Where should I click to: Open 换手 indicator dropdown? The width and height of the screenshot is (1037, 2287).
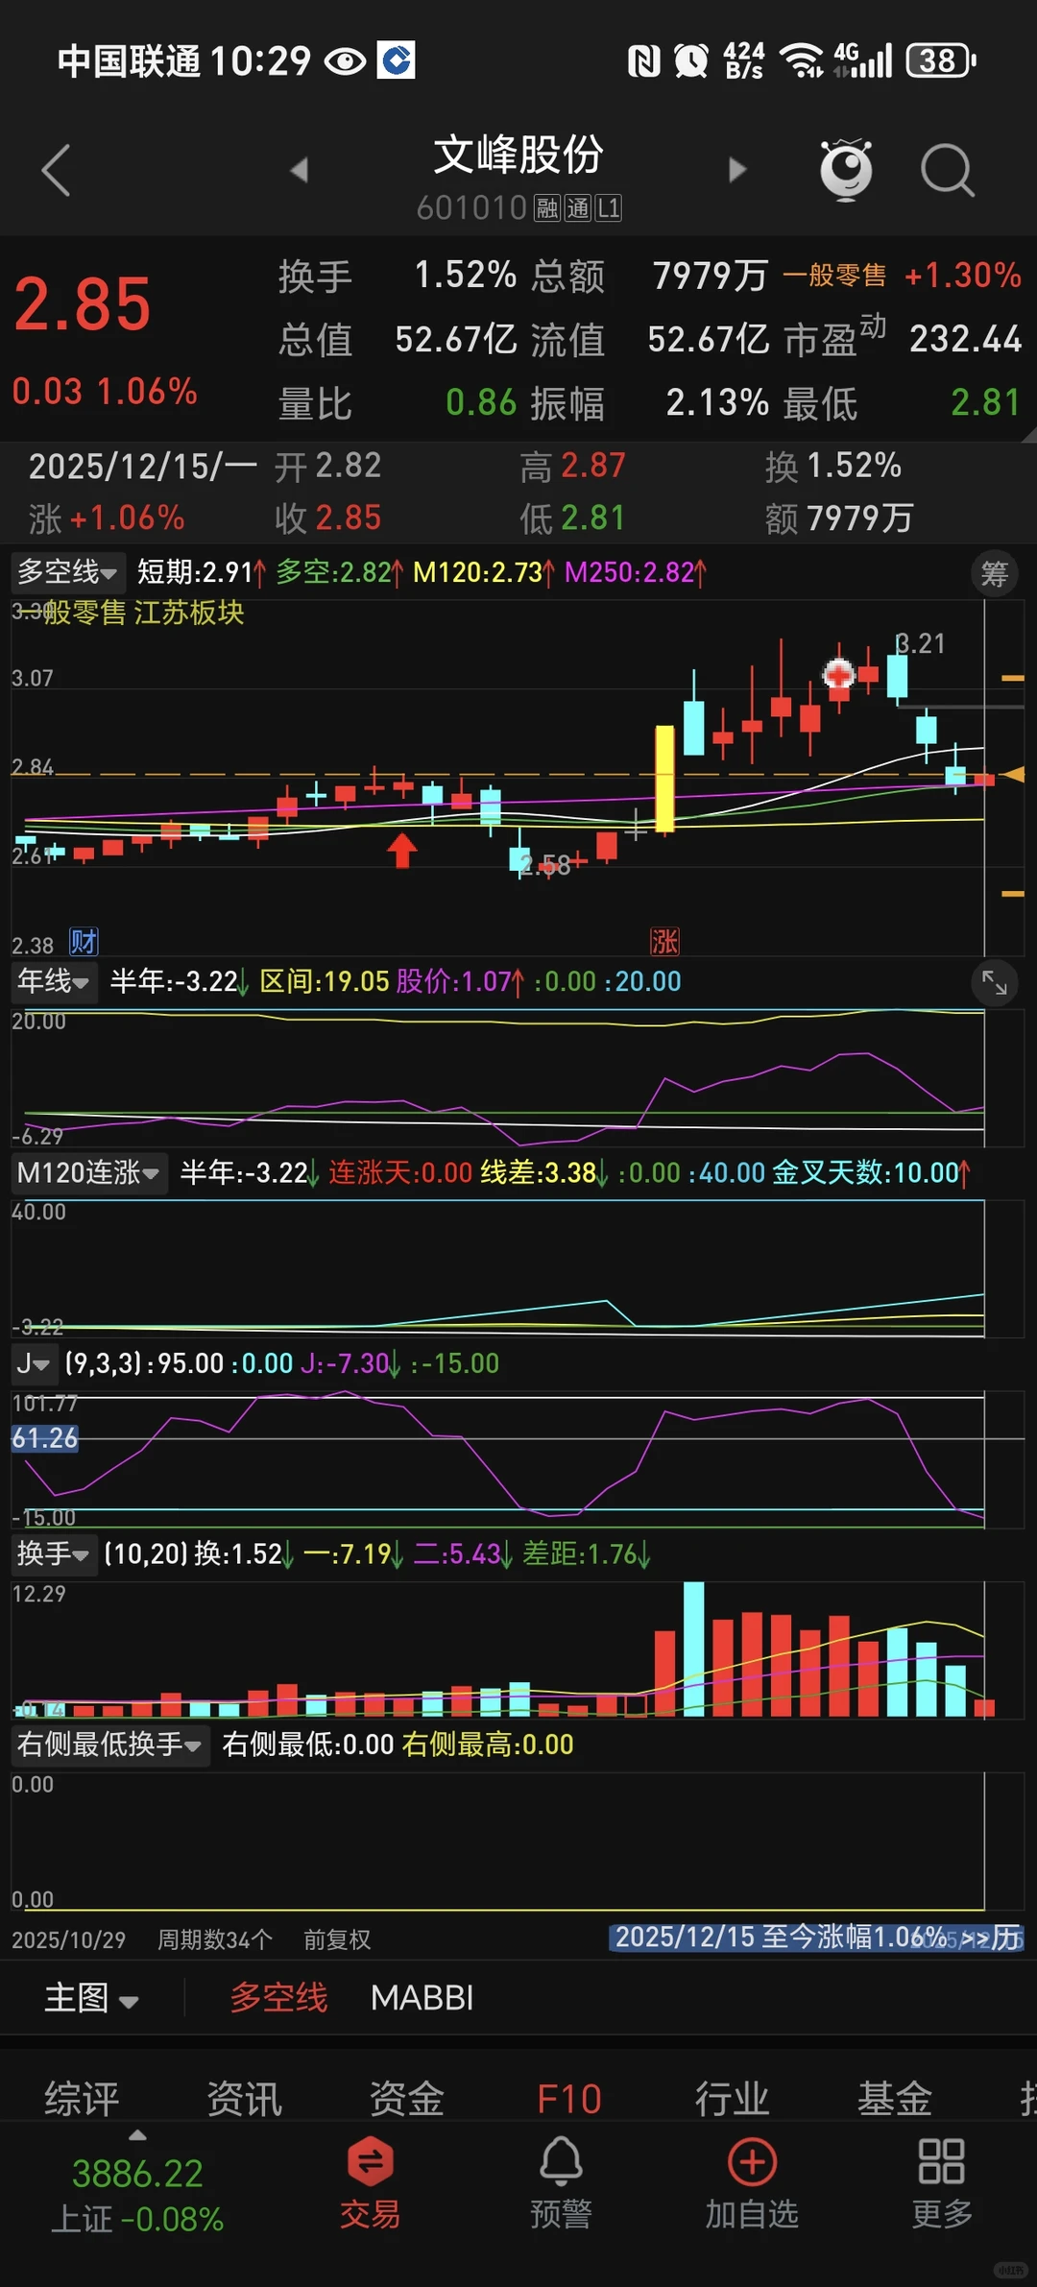(53, 1553)
